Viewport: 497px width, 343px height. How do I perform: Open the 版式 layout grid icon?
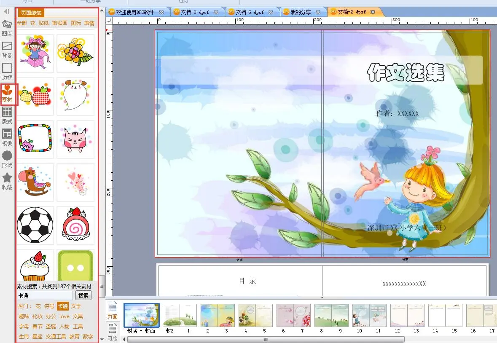point(7,115)
